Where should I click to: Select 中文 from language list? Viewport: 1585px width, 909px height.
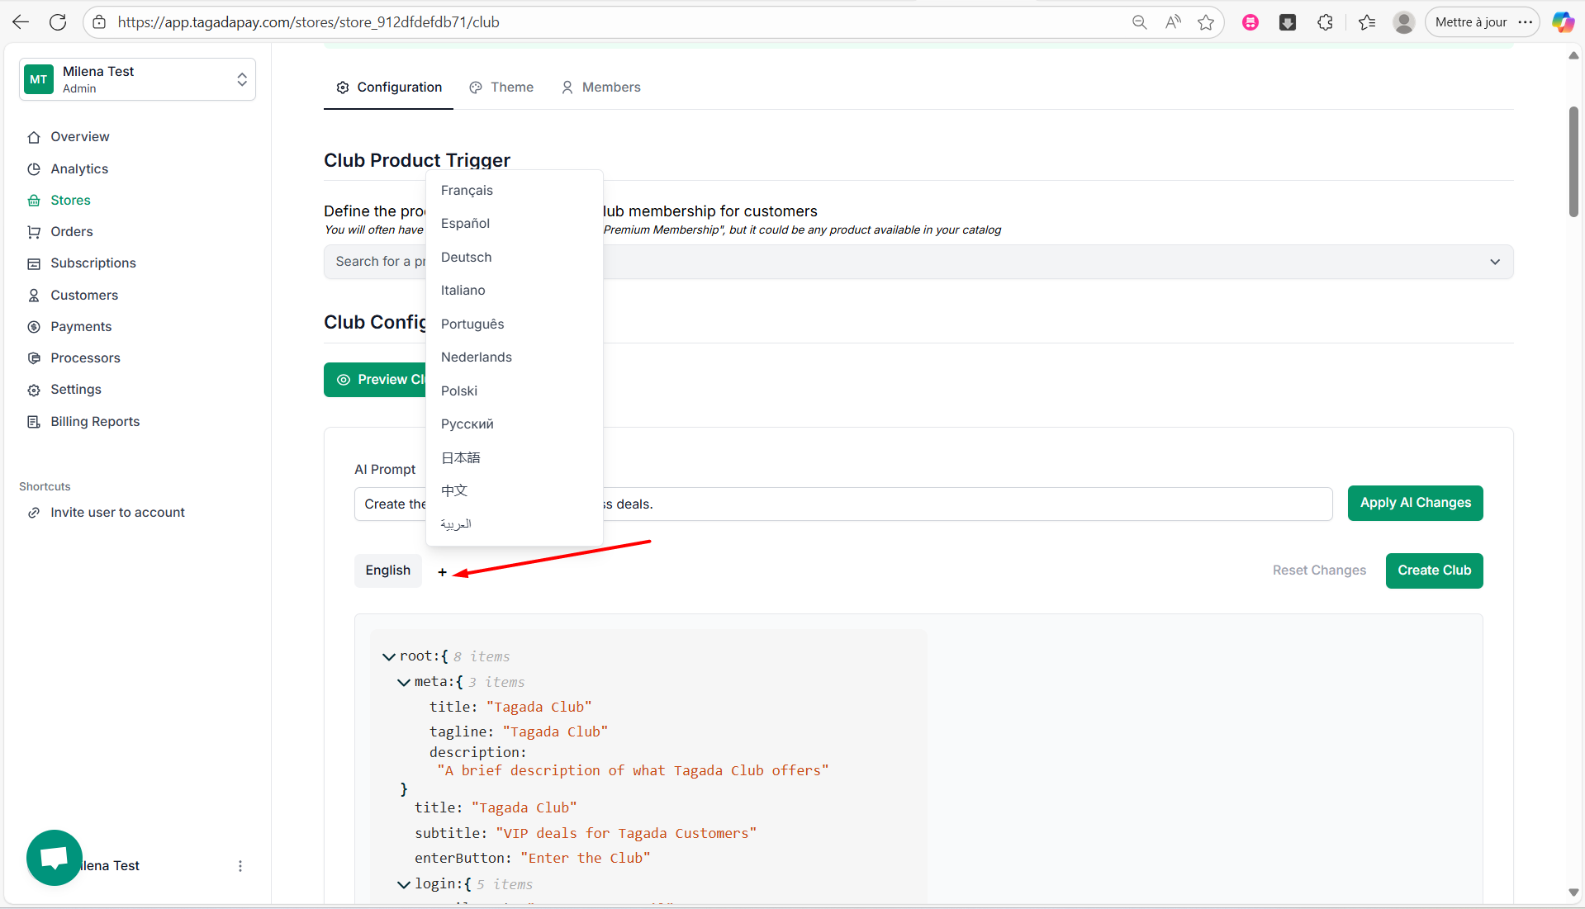(x=514, y=491)
